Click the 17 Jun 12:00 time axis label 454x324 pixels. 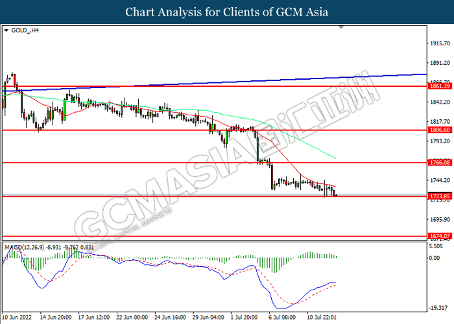[x=94, y=318]
